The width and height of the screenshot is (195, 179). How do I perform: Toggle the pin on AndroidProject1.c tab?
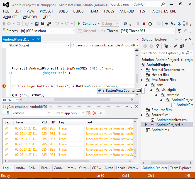pos(33,39)
